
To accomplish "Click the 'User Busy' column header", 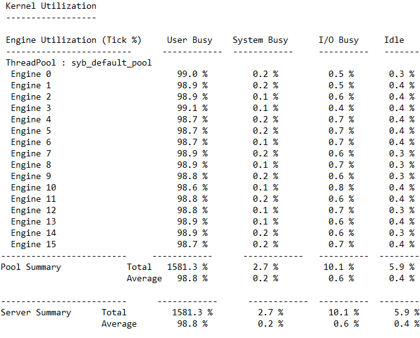I will [x=190, y=40].
